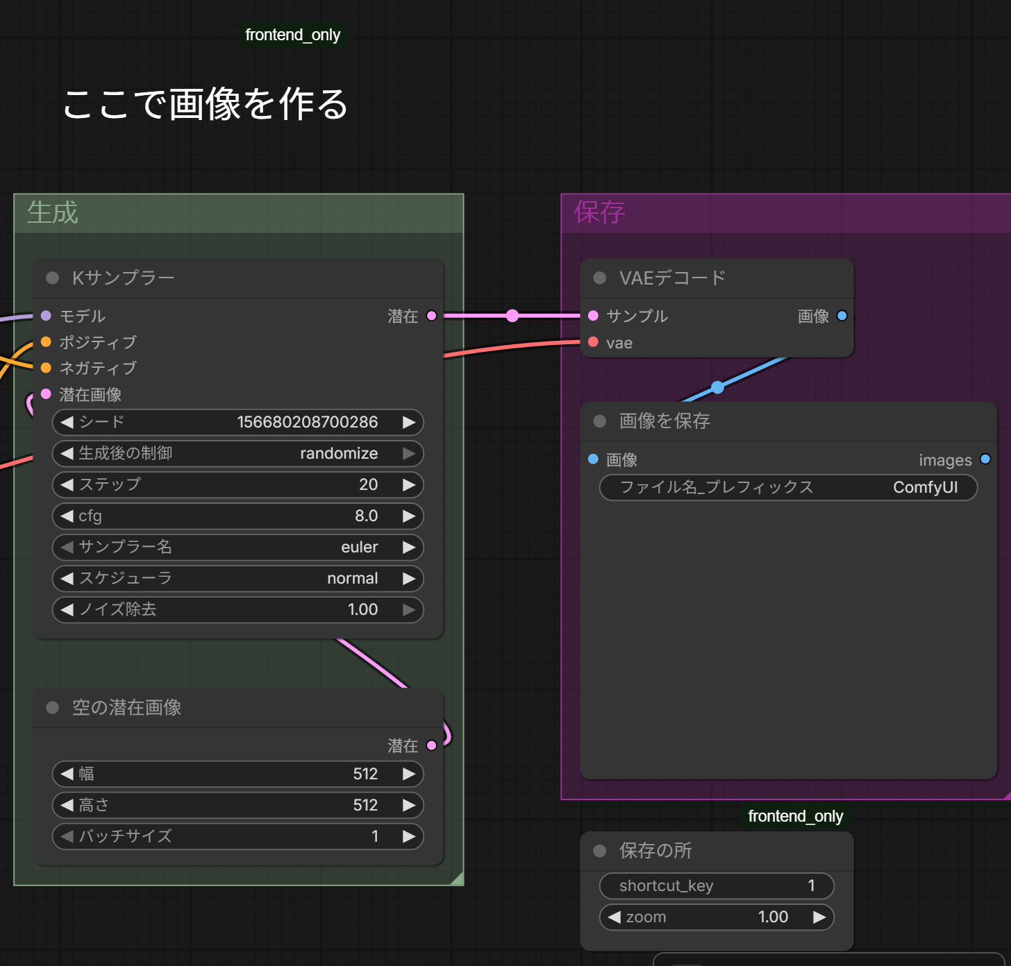This screenshot has height=966, width=1011.
Task: Click the モデル input socket on Kサンプラー
Action: point(46,316)
